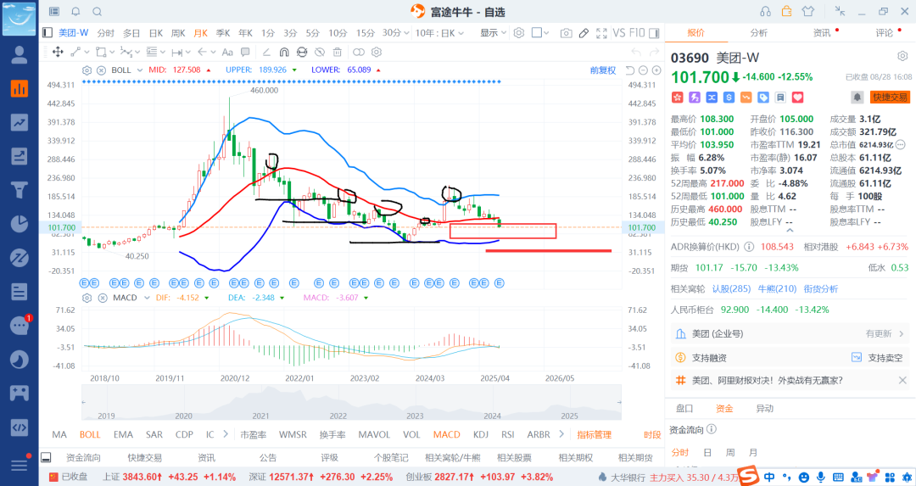Open 牛熊(210) link
Image resolution: width=916 pixels, height=486 pixels.
777,288
